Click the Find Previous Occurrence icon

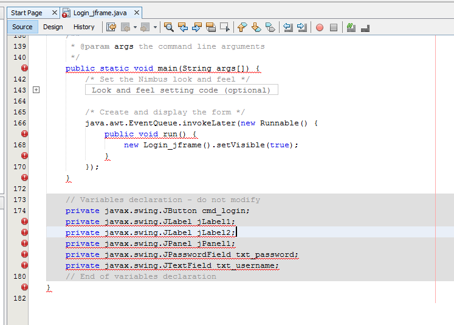click(183, 27)
